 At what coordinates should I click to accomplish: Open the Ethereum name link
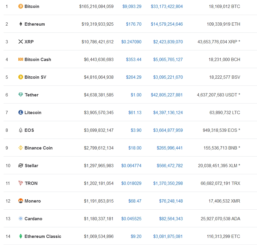click(35, 24)
